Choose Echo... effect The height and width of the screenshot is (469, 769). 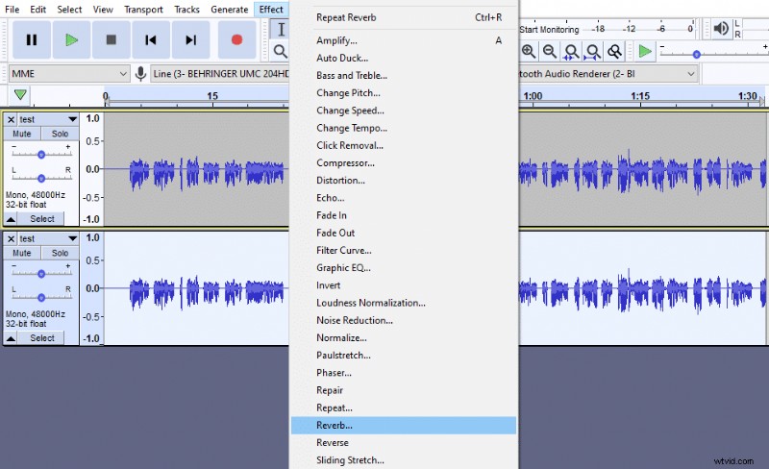pos(404,198)
